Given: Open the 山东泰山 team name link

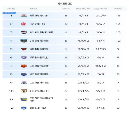Looking at the screenshot, I should (39, 91).
